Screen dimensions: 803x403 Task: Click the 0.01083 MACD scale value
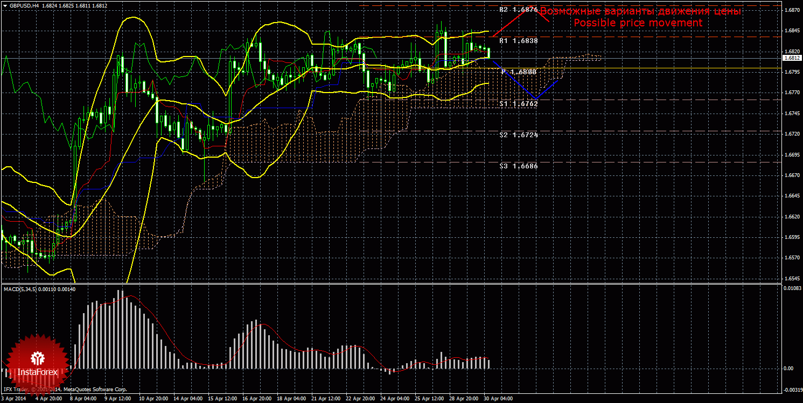pyautogui.click(x=792, y=289)
